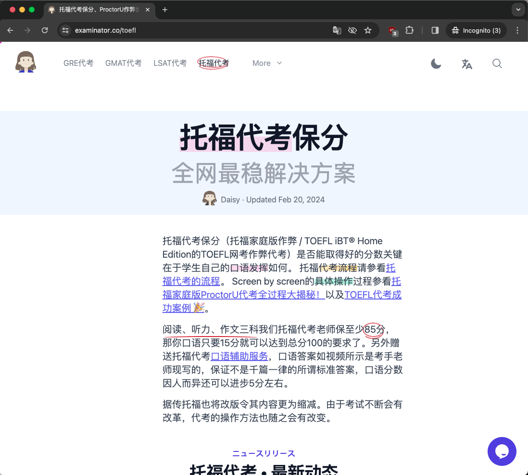
Task: Open the 托福代考 nav item
Action: (214, 63)
